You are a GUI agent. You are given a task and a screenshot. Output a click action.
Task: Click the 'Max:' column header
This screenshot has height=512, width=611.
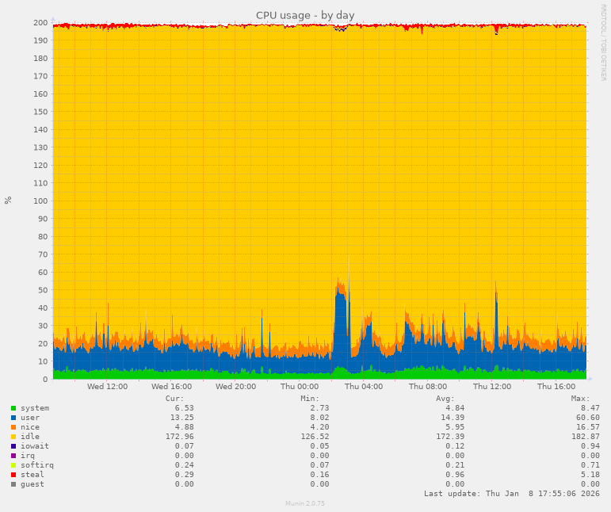coord(581,399)
